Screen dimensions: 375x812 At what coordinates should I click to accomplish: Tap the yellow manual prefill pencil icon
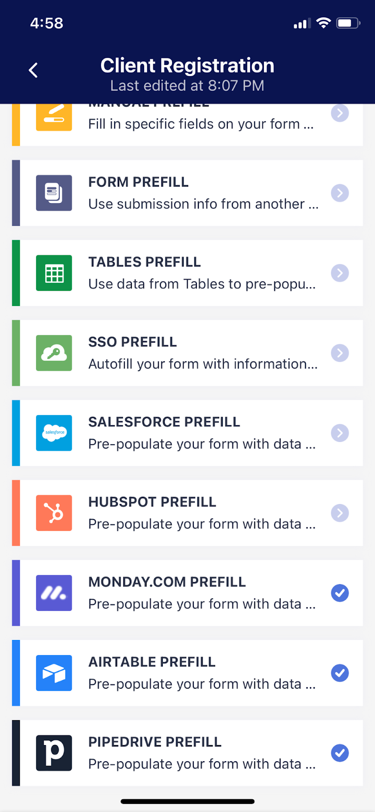pyautogui.click(x=54, y=116)
